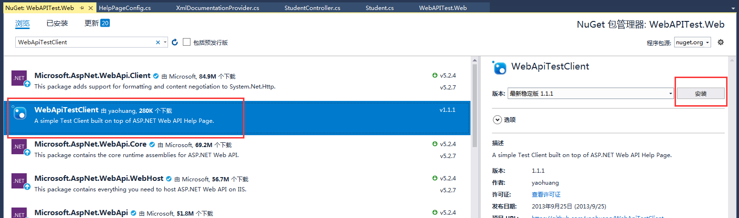Select the WebApiTestClient package name in the list
739x218 pixels.
[66, 110]
